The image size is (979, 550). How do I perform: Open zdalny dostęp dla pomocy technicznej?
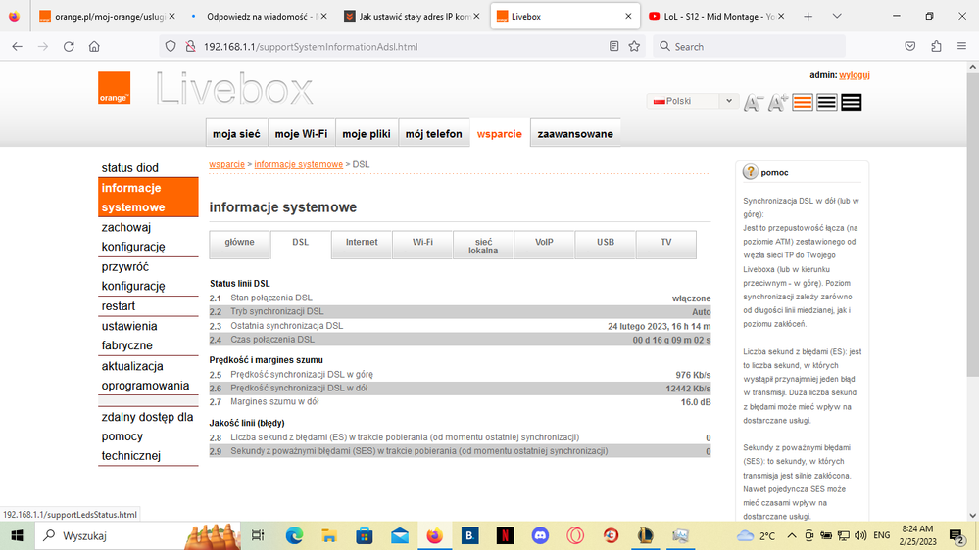(x=148, y=435)
